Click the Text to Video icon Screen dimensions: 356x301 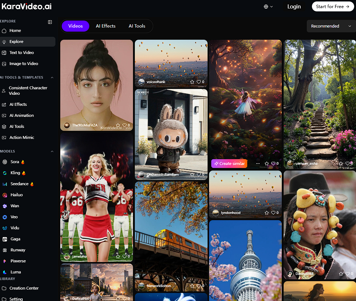click(4, 53)
